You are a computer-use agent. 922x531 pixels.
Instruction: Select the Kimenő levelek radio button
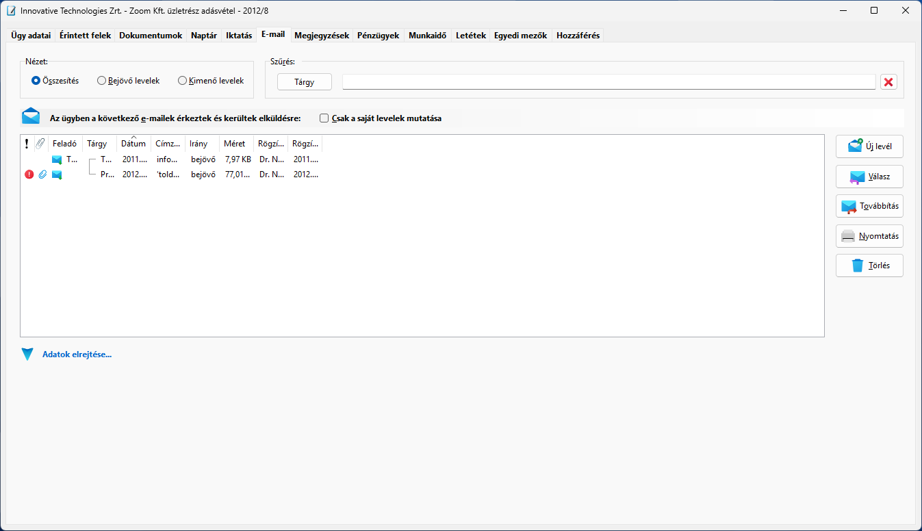click(182, 81)
